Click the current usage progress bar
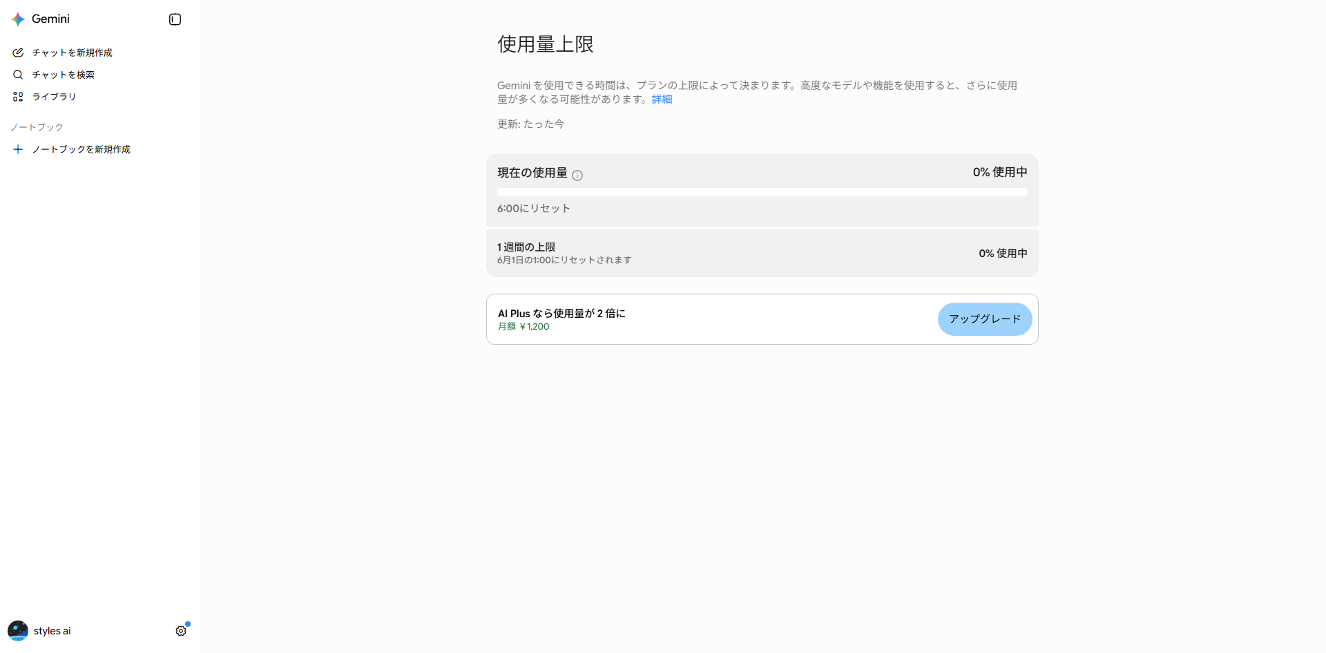Screen dimensions: 1326x653 tap(762, 192)
